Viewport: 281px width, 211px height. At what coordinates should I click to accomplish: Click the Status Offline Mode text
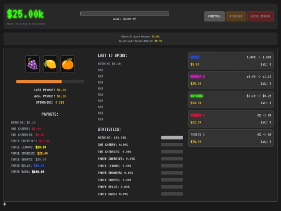click(x=26, y=24)
